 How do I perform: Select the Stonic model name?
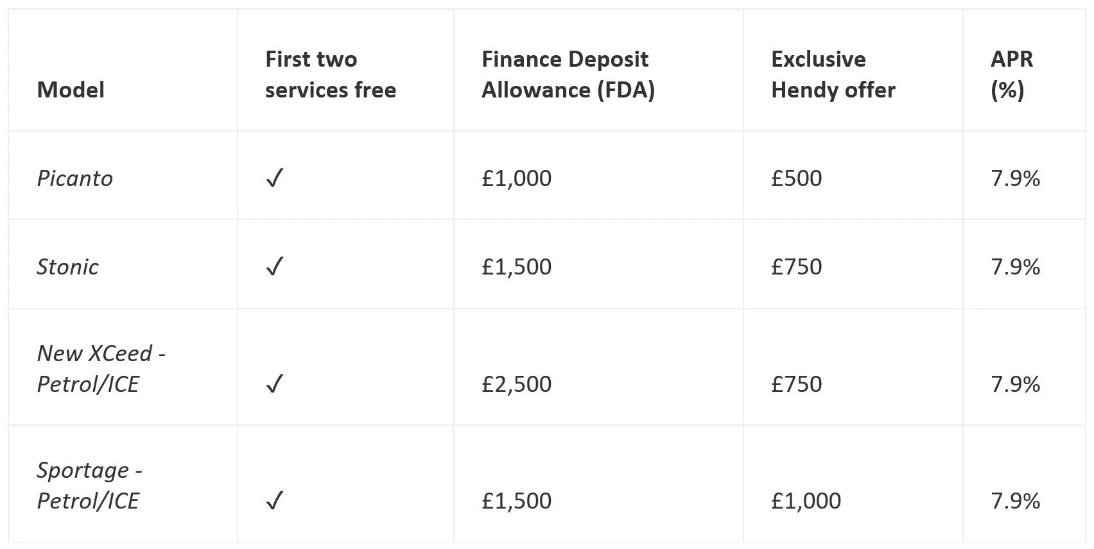click(67, 267)
